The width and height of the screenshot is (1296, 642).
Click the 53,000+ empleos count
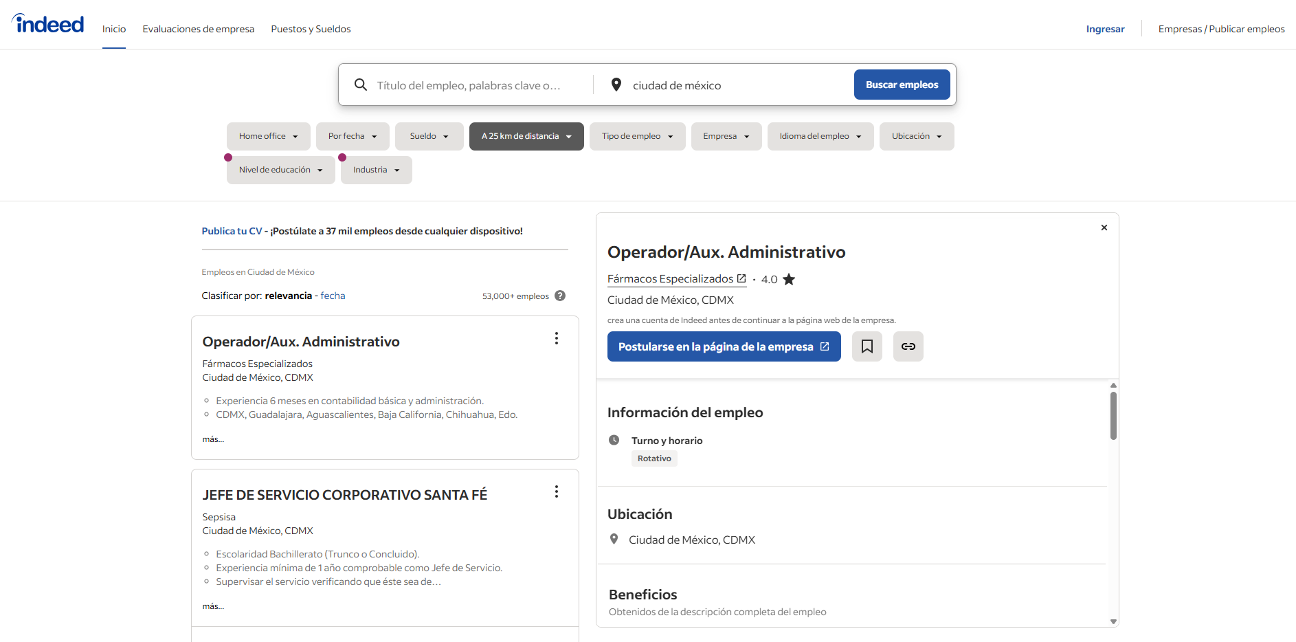pyautogui.click(x=515, y=296)
